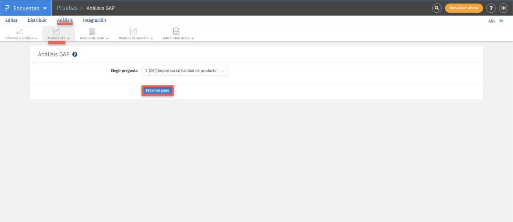Click the QuestionPro logo icon

7,8
